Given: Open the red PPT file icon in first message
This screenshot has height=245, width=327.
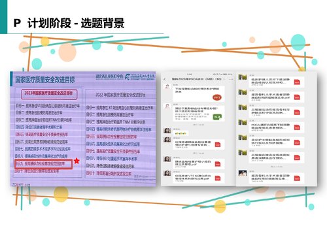Looking at the screenshot, I should [x=217, y=97].
